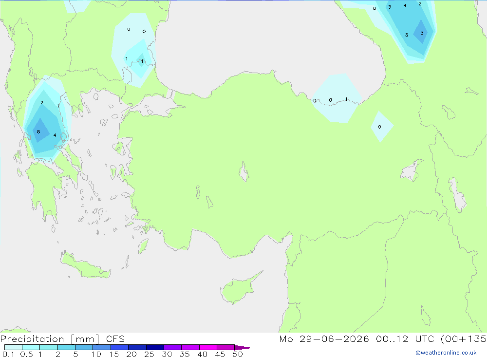Screen dimensions: 487x357
Task: Pick the legend swatch between 1 and 2
Action: (x=49, y=347)
